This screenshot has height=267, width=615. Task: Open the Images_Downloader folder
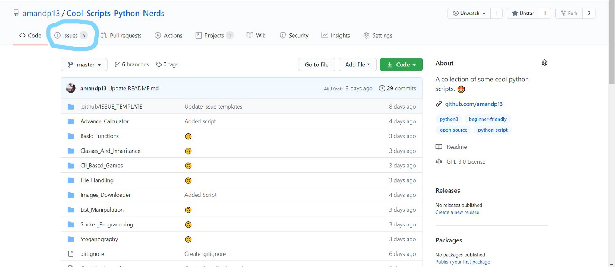pyautogui.click(x=105, y=195)
